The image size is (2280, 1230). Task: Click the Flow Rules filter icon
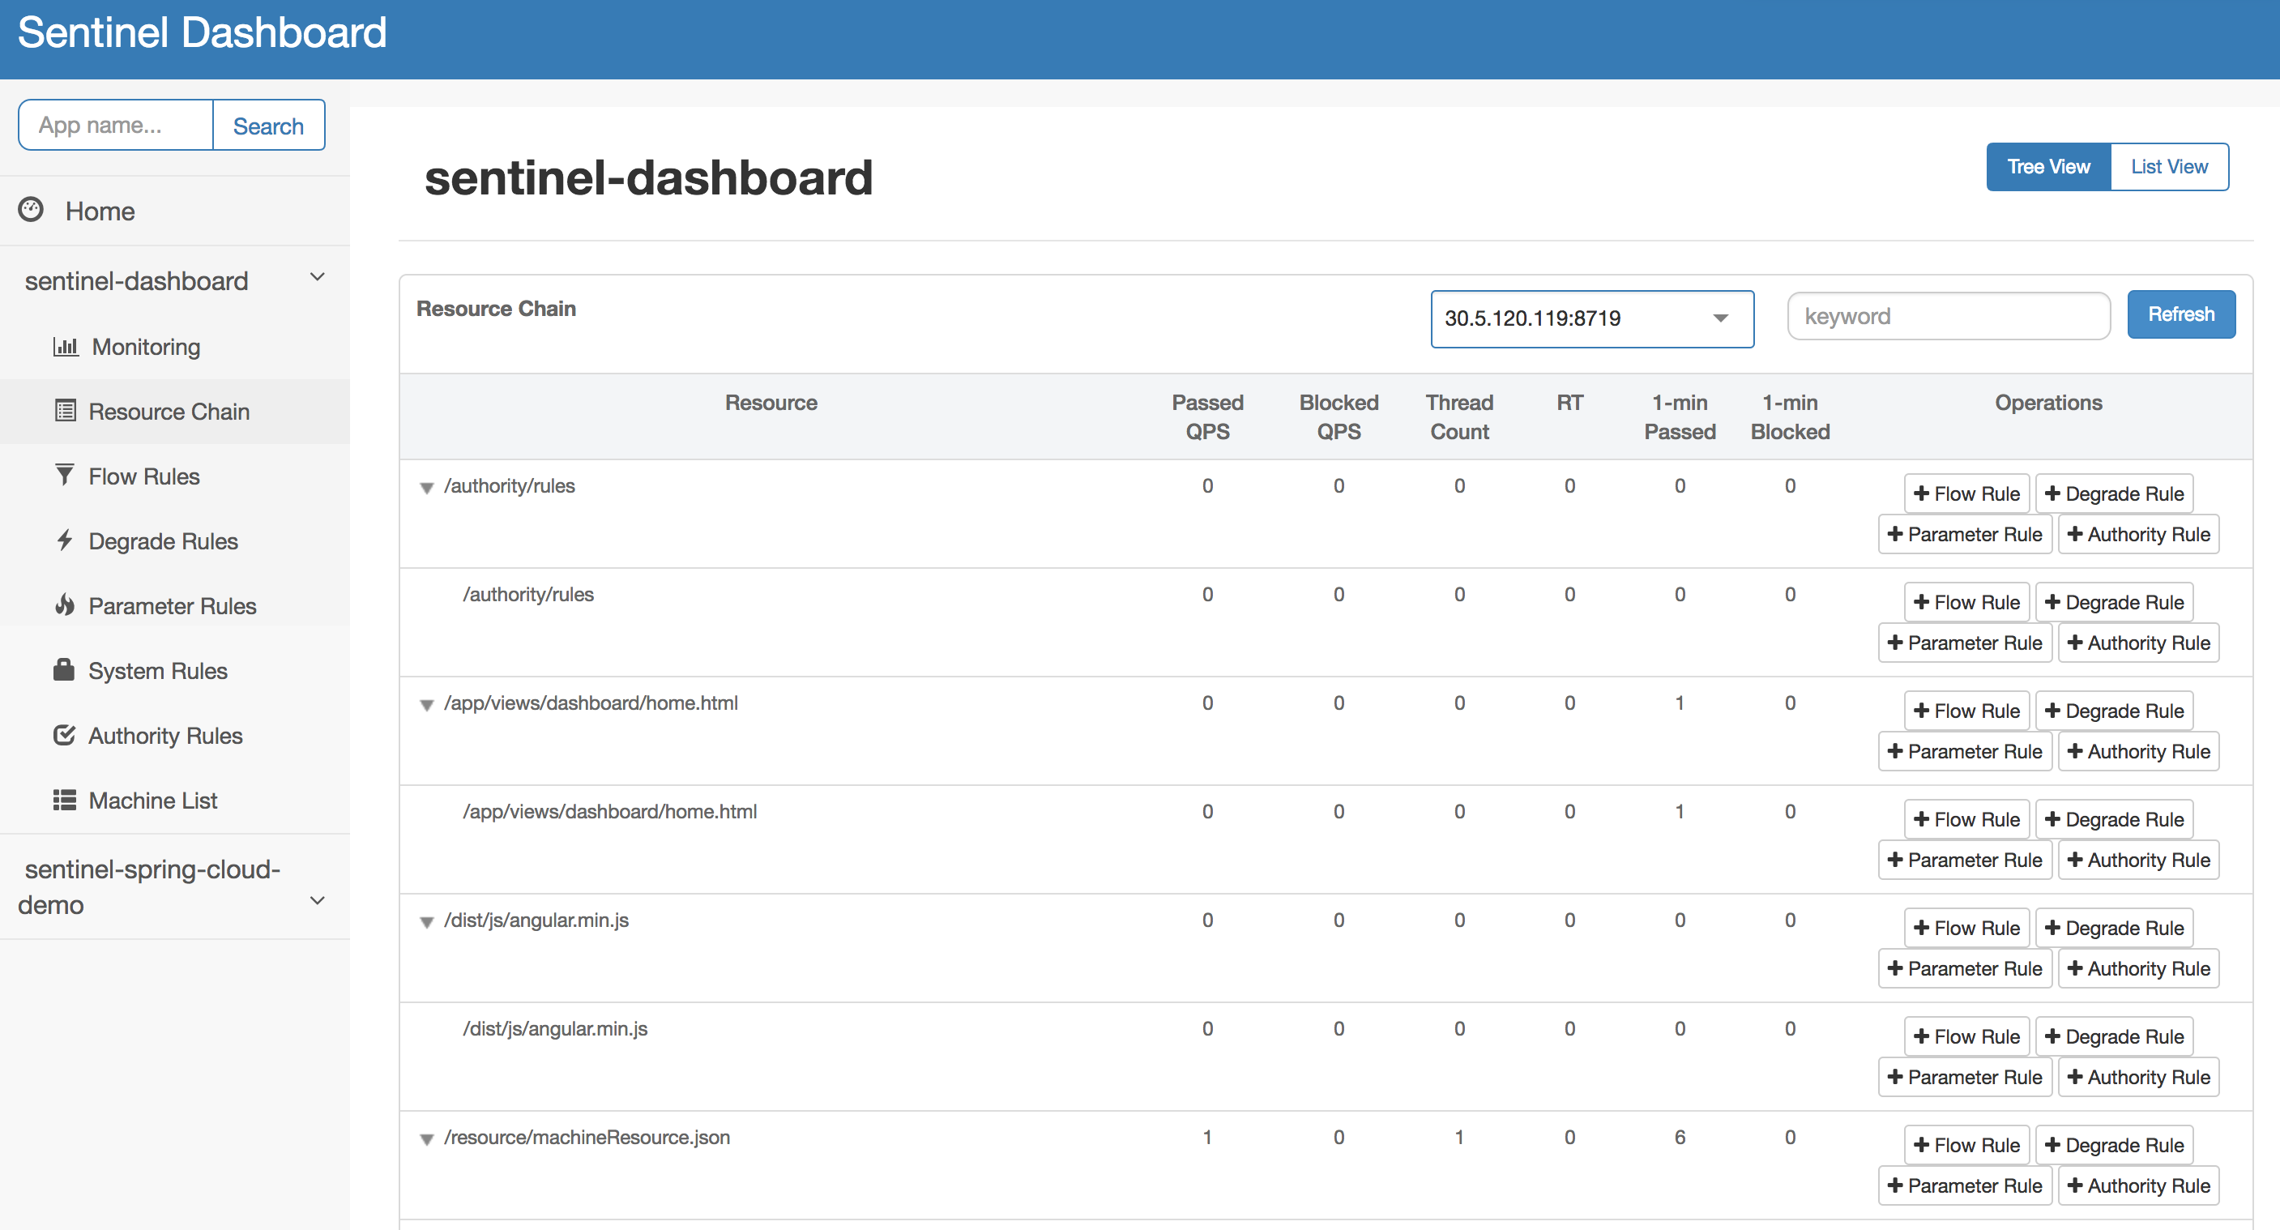(65, 475)
